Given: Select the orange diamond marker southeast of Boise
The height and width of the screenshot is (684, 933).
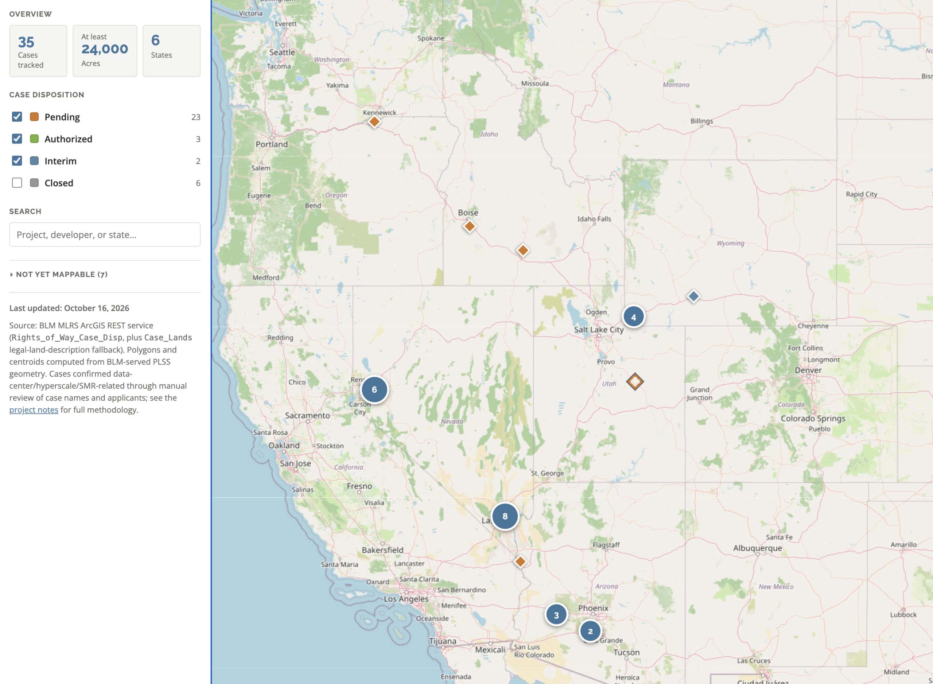Looking at the screenshot, I should tap(523, 250).
